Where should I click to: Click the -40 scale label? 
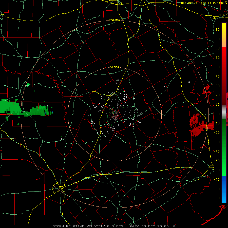pos(217,151)
